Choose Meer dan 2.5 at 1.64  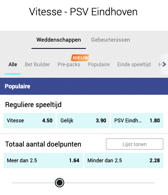43,161
